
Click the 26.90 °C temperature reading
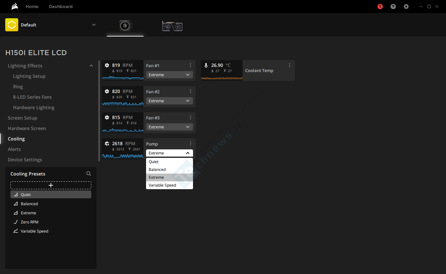[221, 65]
